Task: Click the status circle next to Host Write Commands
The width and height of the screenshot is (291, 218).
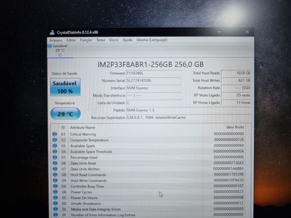Action: point(55,180)
